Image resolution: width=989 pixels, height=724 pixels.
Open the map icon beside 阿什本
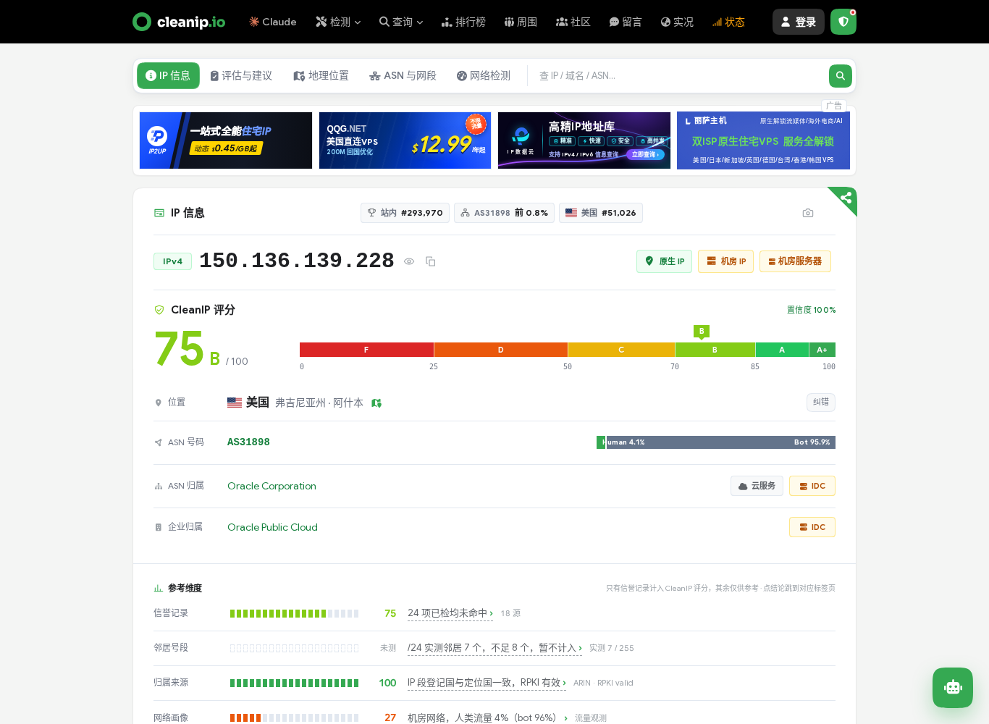(x=376, y=403)
